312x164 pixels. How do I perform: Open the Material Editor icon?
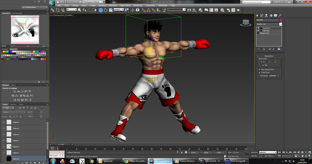tap(222, 10)
